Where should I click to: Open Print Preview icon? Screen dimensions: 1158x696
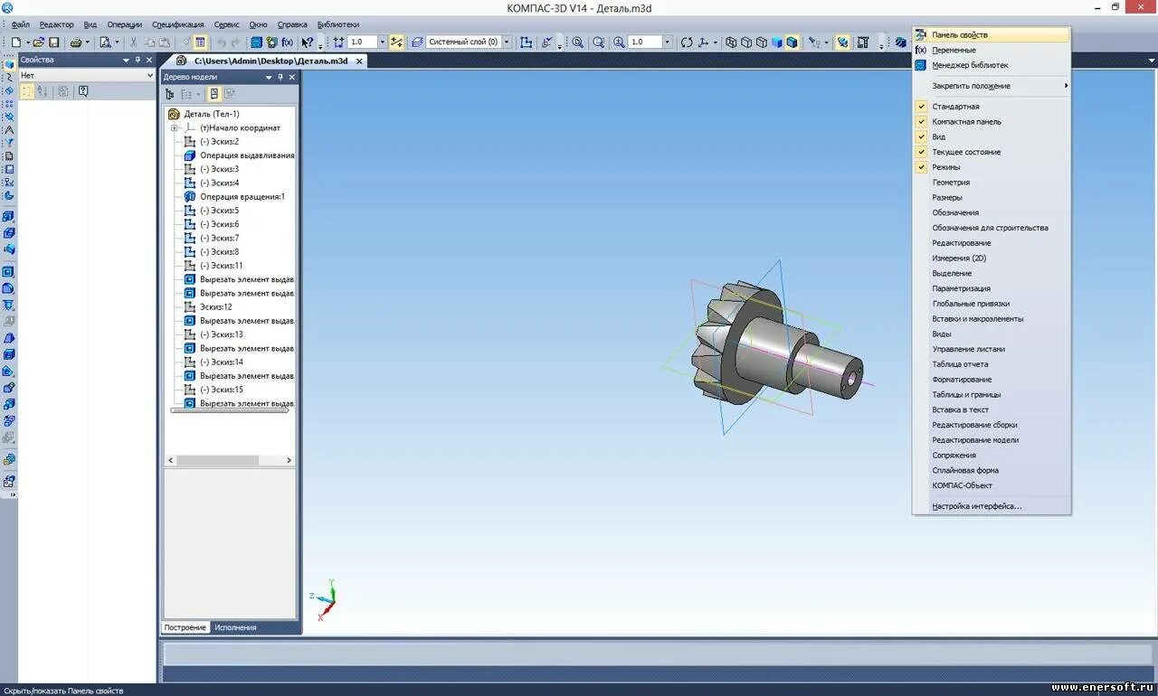click(x=105, y=42)
